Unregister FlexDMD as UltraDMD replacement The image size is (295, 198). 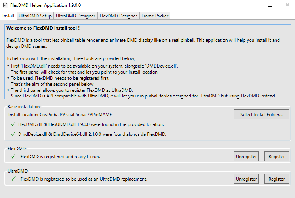(246, 179)
